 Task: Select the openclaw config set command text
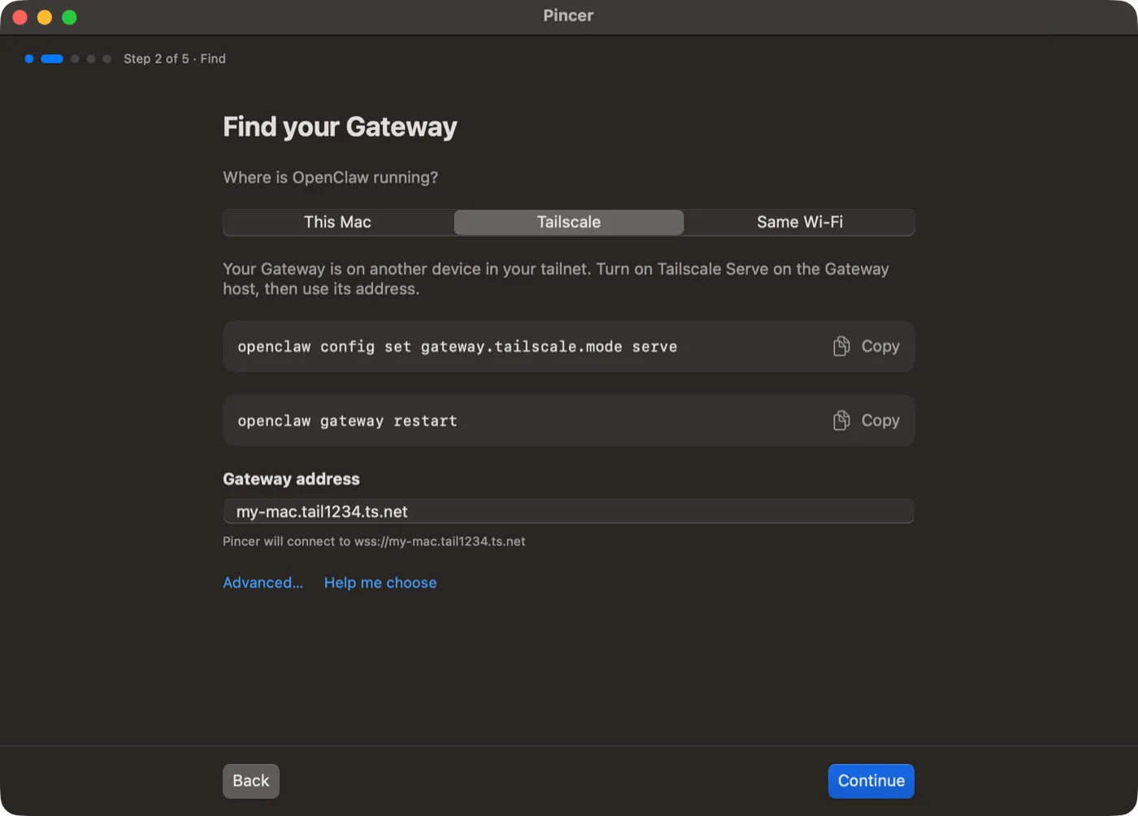point(458,347)
